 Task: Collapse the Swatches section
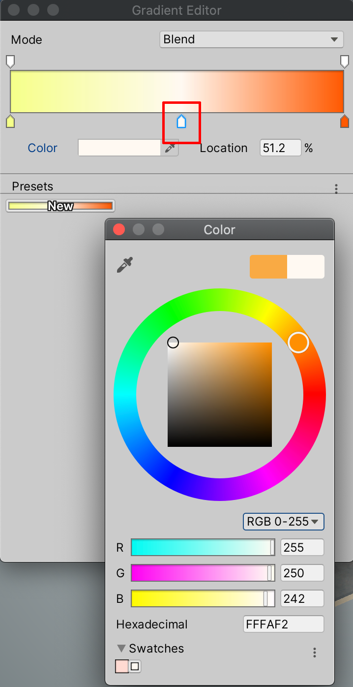[x=121, y=649]
